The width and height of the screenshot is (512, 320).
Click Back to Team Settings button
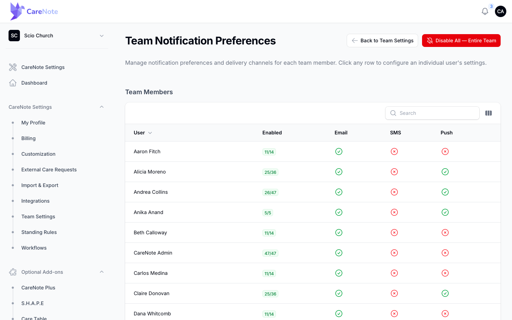point(382,41)
